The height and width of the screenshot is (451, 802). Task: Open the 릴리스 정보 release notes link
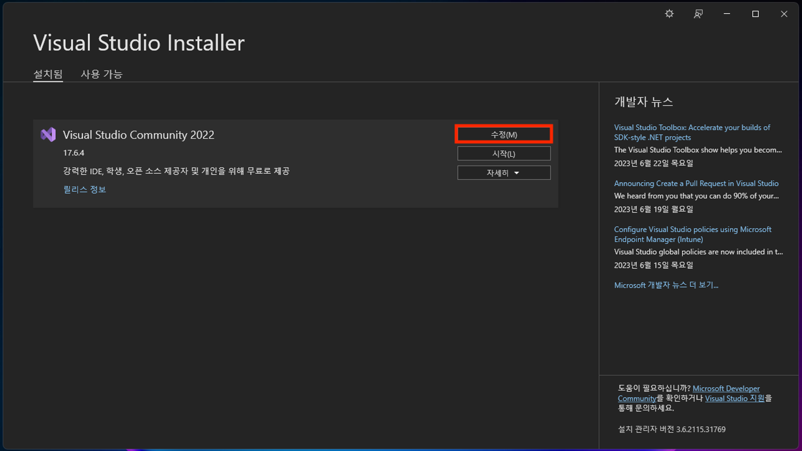(85, 189)
